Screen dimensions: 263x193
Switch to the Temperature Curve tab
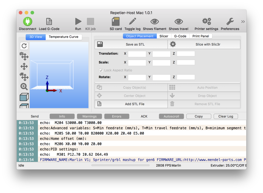point(64,37)
